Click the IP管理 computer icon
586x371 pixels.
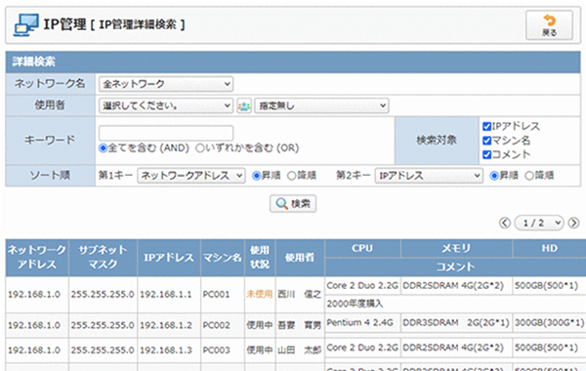pos(26,25)
